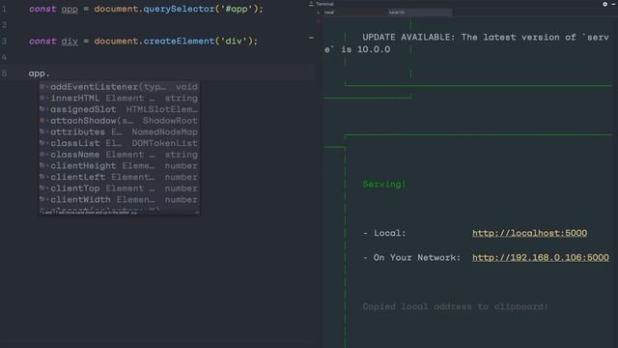Place cursor on querySelector in line 1

coord(179,9)
